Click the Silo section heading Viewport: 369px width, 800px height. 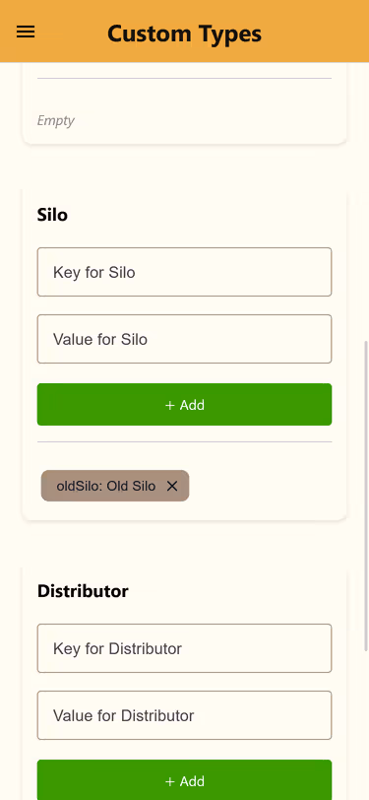point(52,215)
